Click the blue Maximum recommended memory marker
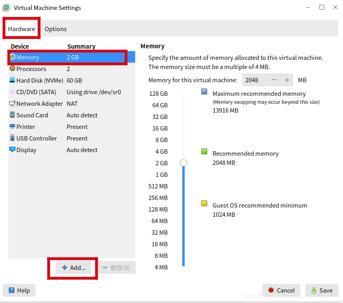Viewport: 343px width, 303px height. click(x=204, y=91)
